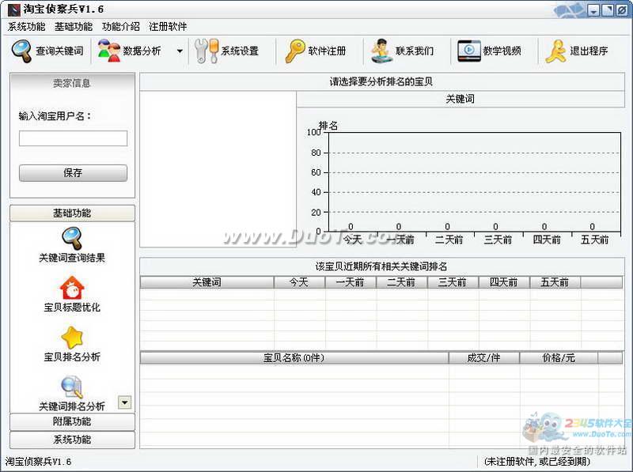The height and width of the screenshot is (472, 633).
Task: Click the 保存 button
Action: [73, 172]
